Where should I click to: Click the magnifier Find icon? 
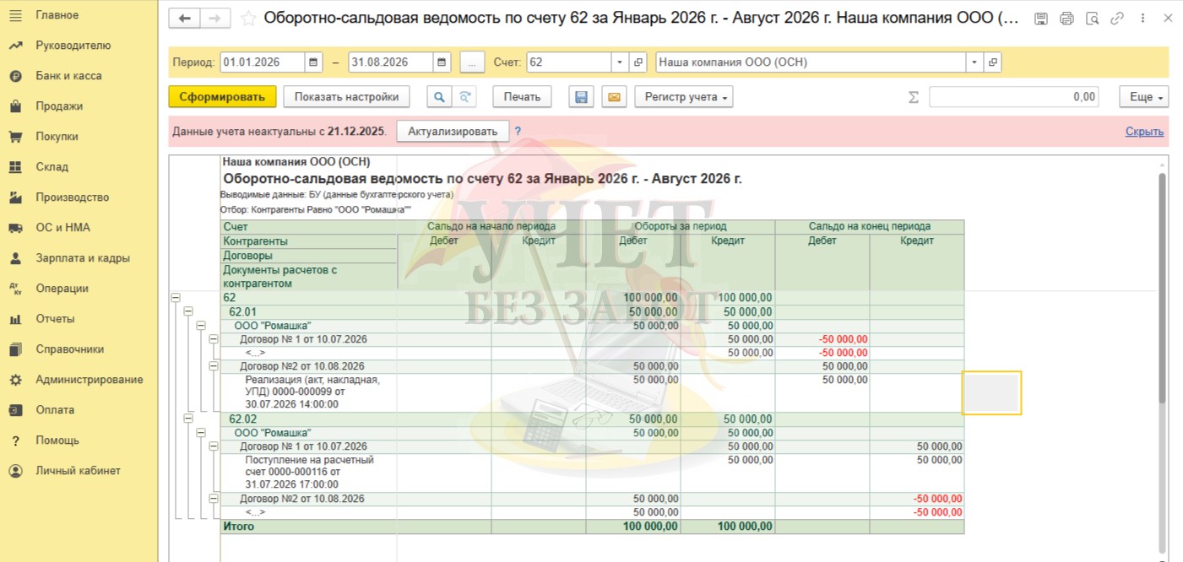439,97
